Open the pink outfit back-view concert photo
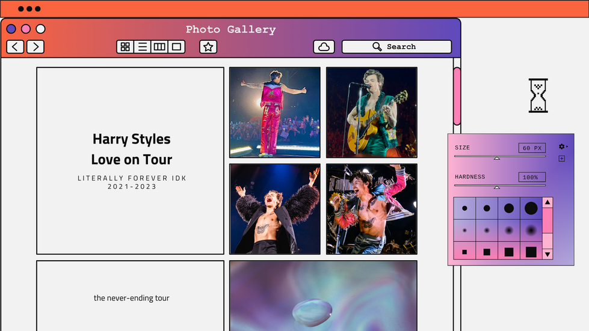This screenshot has height=331, width=589. click(275, 112)
